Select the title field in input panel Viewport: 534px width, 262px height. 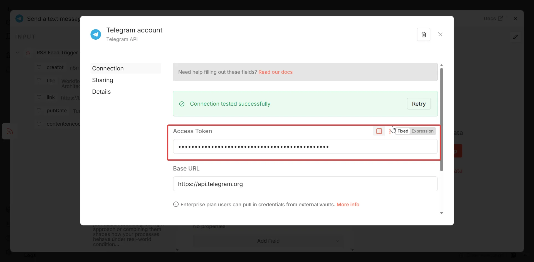[x=51, y=81]
